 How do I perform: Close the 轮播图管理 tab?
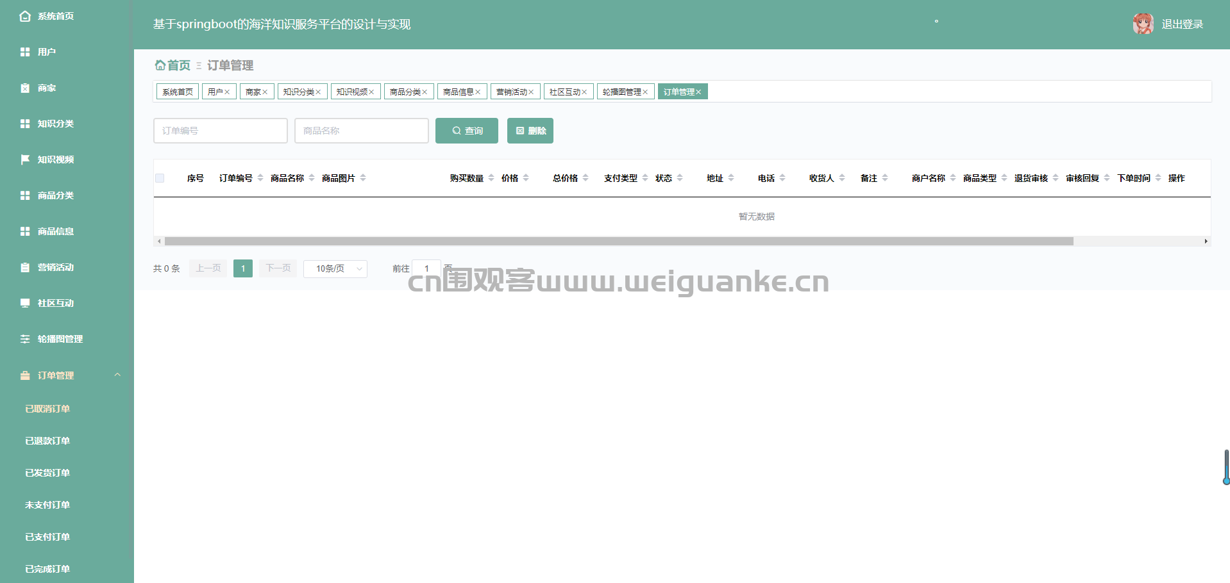tap(645, 92)
